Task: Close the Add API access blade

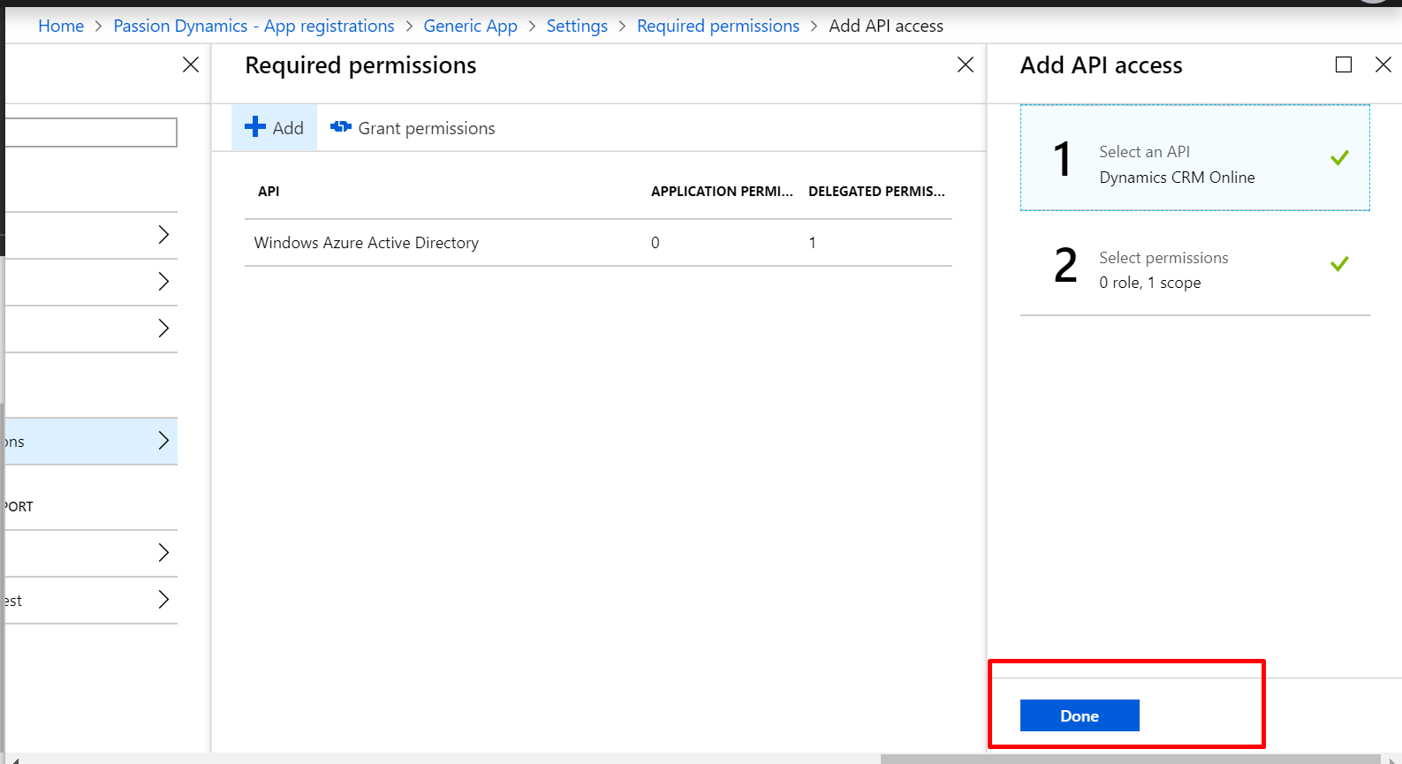Action: (1383, 64)
